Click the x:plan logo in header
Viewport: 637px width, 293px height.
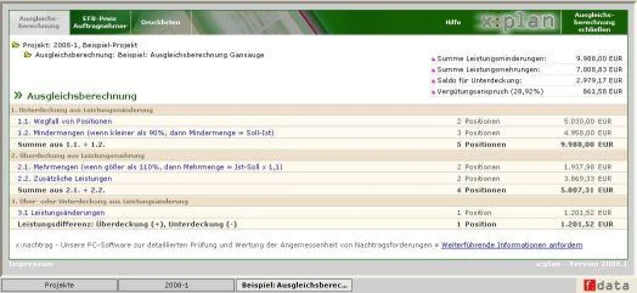tap(518, 23)
